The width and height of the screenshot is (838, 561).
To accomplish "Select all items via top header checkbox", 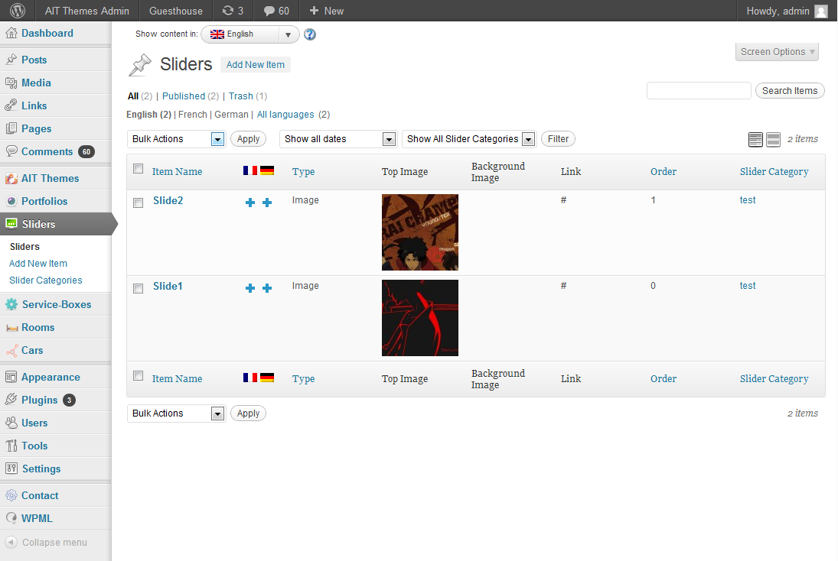I will (138, 169).
